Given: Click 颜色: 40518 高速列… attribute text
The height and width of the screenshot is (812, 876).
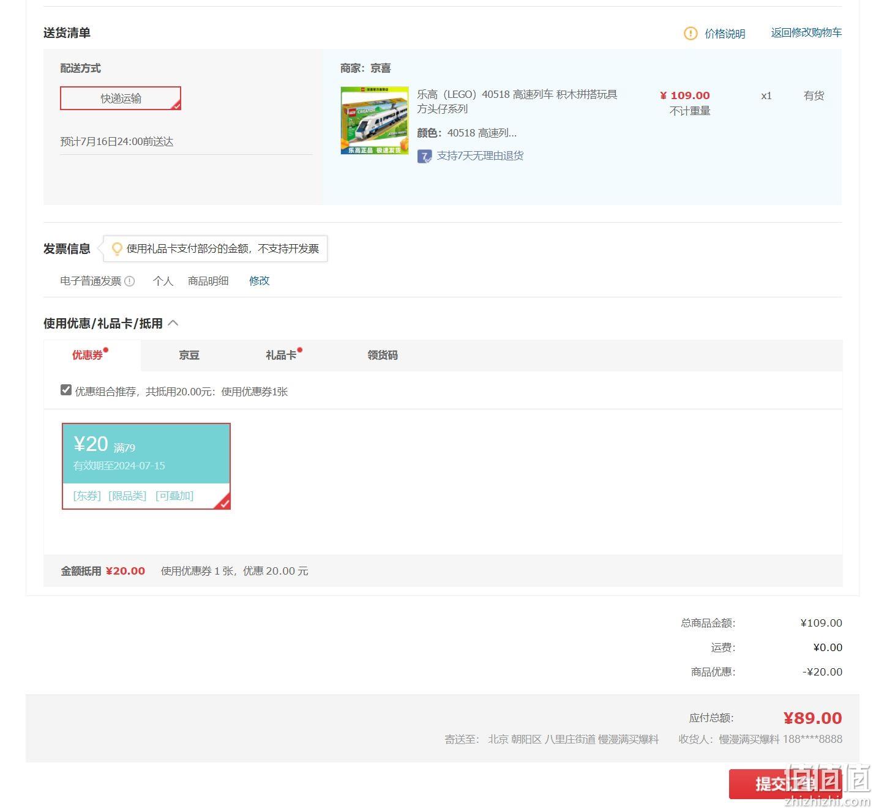Looking at the screenshot, I should (466, 133).
